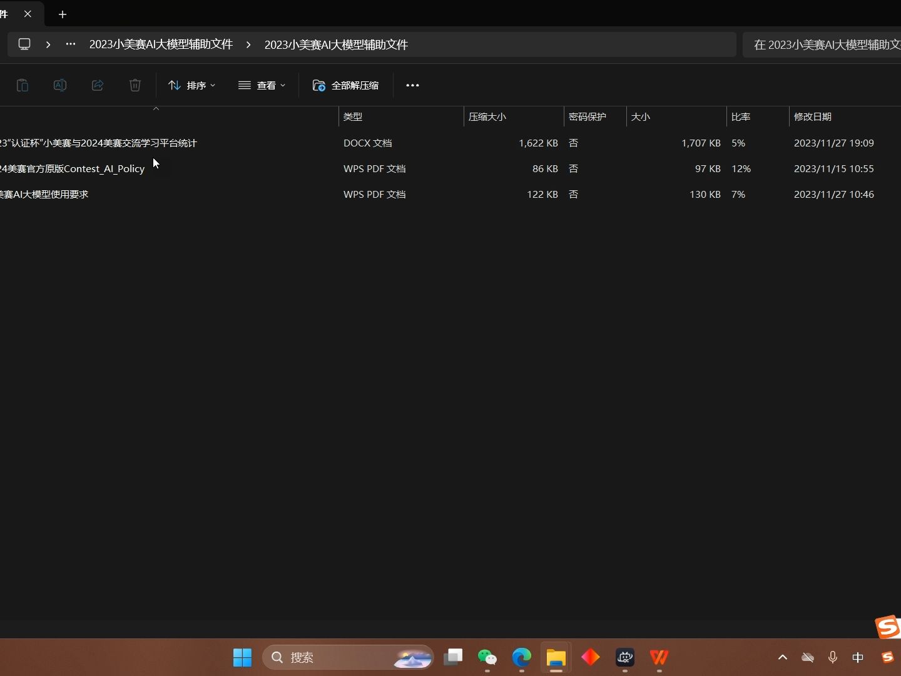Open a new tab with the plus button
Screen dimensions: 901x676
tap(63, 14)
